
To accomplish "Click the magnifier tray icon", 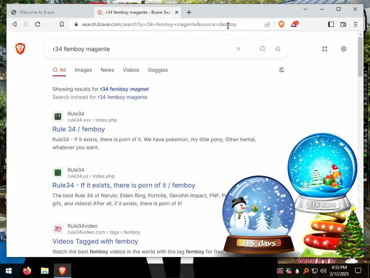I will pos(306,271).
